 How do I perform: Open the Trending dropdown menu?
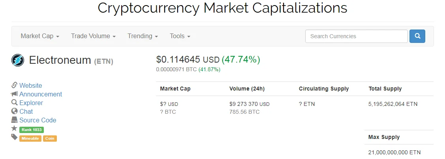pyautogui.click(x=143, y=36)
